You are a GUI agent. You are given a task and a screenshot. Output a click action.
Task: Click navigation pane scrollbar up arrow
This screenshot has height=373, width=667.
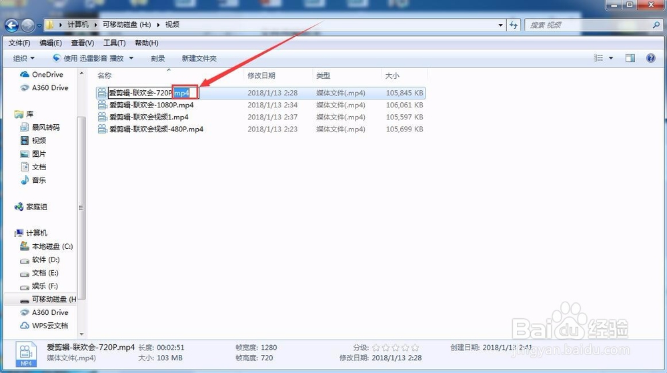[81, 73]
